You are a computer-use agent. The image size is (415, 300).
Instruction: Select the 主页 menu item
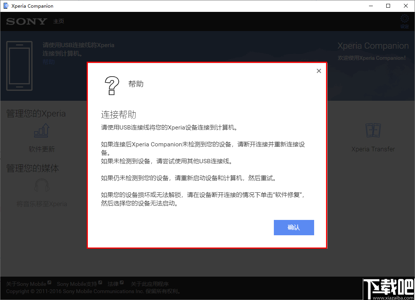click(59, 21)
